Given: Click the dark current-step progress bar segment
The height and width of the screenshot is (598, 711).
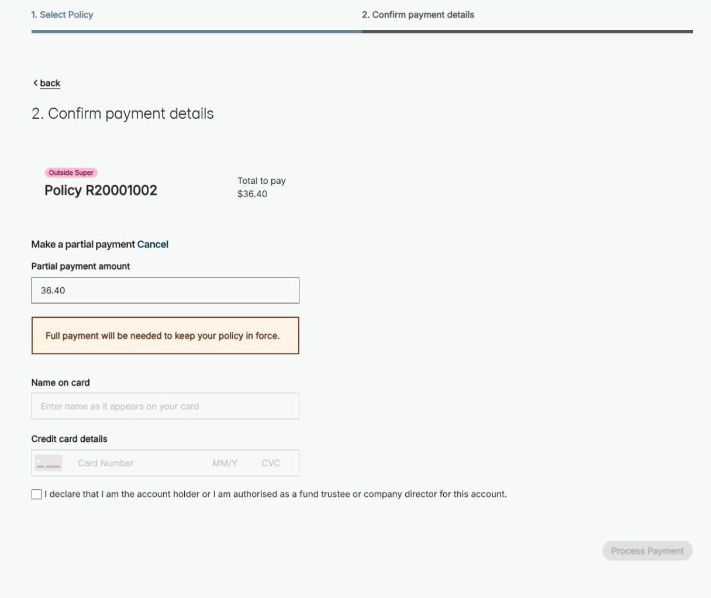Looking at the screenshot, I should 527,32.
